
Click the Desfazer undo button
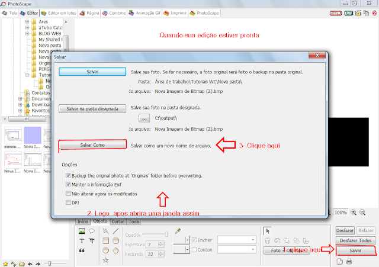345,230
